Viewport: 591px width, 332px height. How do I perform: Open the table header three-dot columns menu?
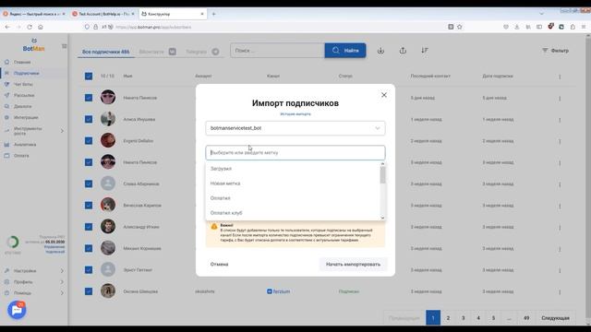pos(560,77)
